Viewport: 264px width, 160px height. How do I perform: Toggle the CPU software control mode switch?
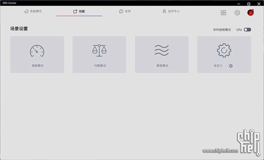click(247, 30)
